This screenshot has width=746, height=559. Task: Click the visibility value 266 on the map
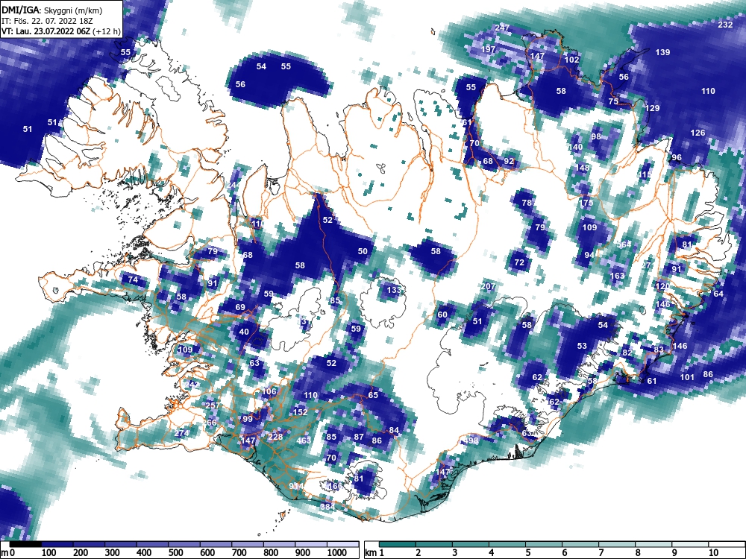[x=210, y=423]
